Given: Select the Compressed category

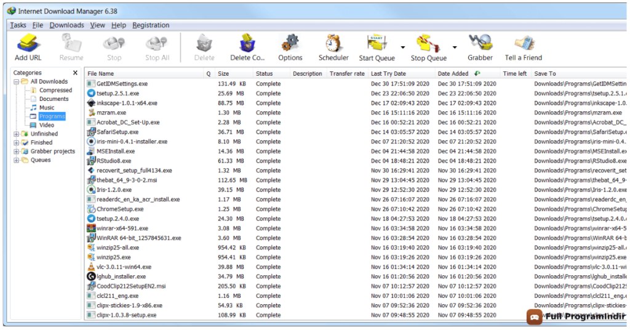Looking at the screenshot, I should (x=55, y=91).
